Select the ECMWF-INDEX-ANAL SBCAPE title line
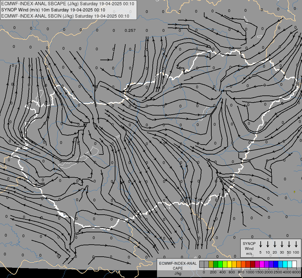 (68, 4)
